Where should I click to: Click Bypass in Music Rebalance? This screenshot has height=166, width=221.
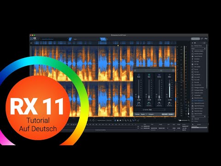[143, 114]
